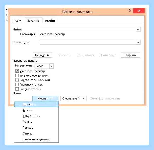Image resolution: width=154 pixels, height=150 pixels.
Task: Click into the Найти text field
Action: pos(88,29)
